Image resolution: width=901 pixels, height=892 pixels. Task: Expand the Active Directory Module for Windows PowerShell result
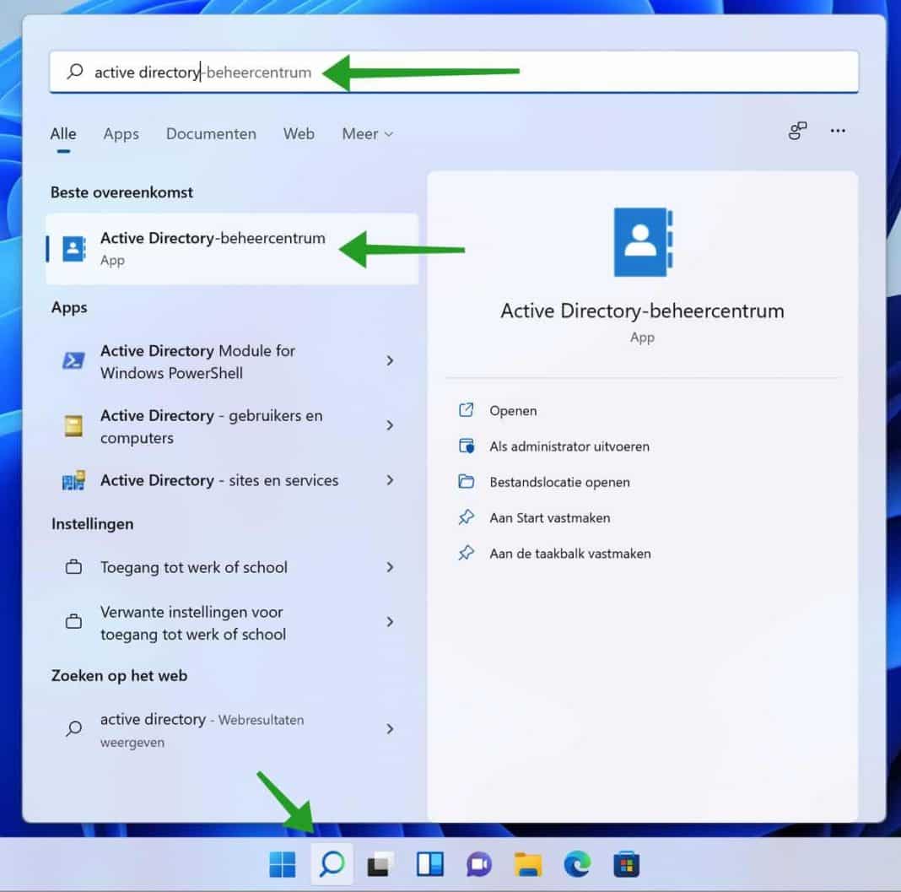point(390,360)
